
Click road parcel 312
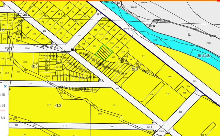[65, 126]
